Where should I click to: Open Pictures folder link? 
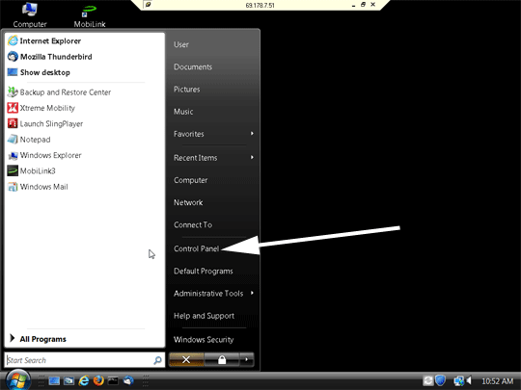click(x=187, y=90)
